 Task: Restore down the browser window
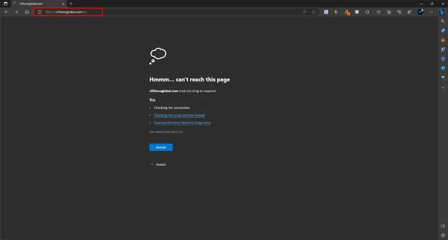432,4
